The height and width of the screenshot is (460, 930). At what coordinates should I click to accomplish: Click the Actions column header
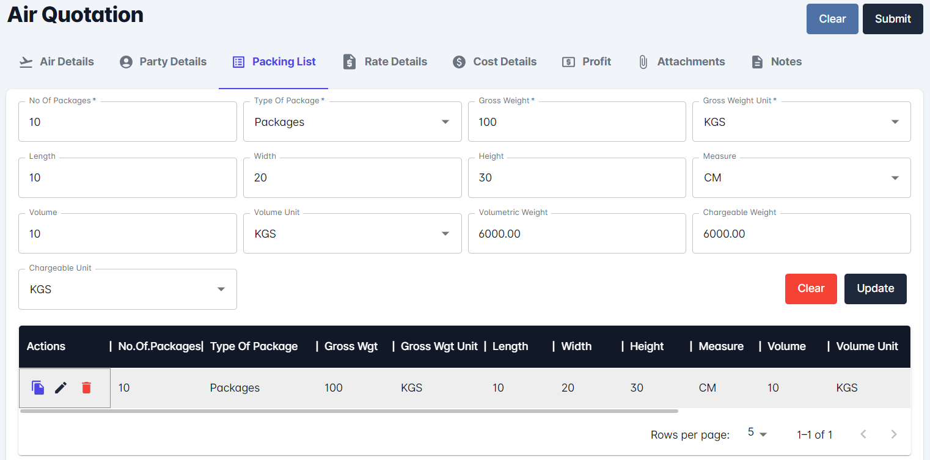click(x=46, y=346)
